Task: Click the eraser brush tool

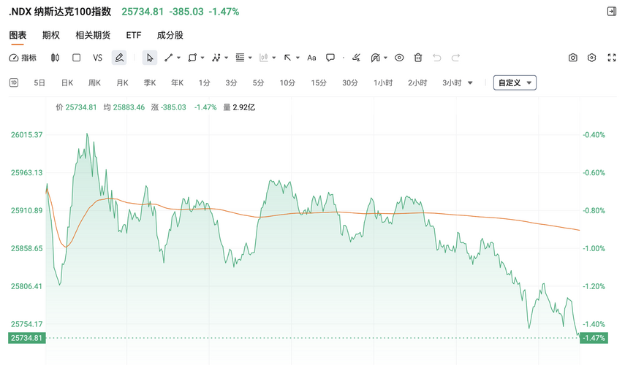Action: pyautogui.click(x=356, y=58)
